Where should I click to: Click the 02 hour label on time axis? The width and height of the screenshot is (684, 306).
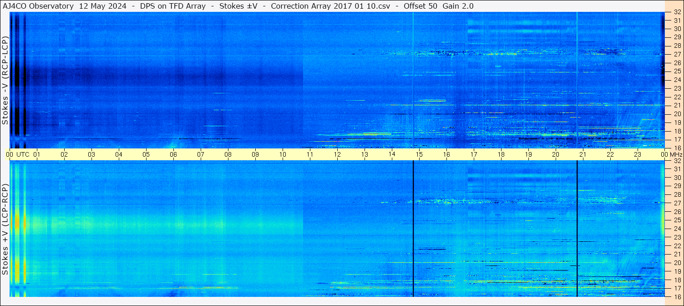(64, 154)
